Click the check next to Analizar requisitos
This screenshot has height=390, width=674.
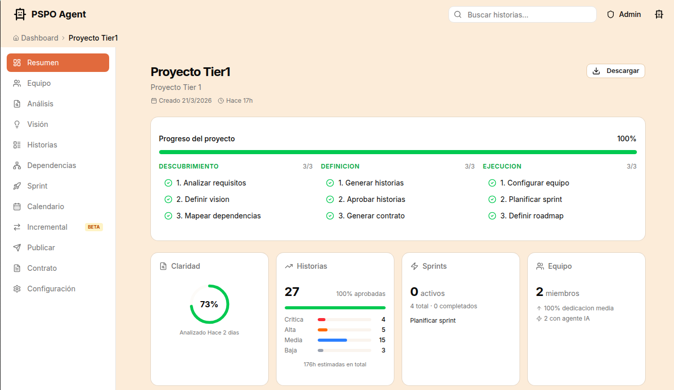coord(168,183)
